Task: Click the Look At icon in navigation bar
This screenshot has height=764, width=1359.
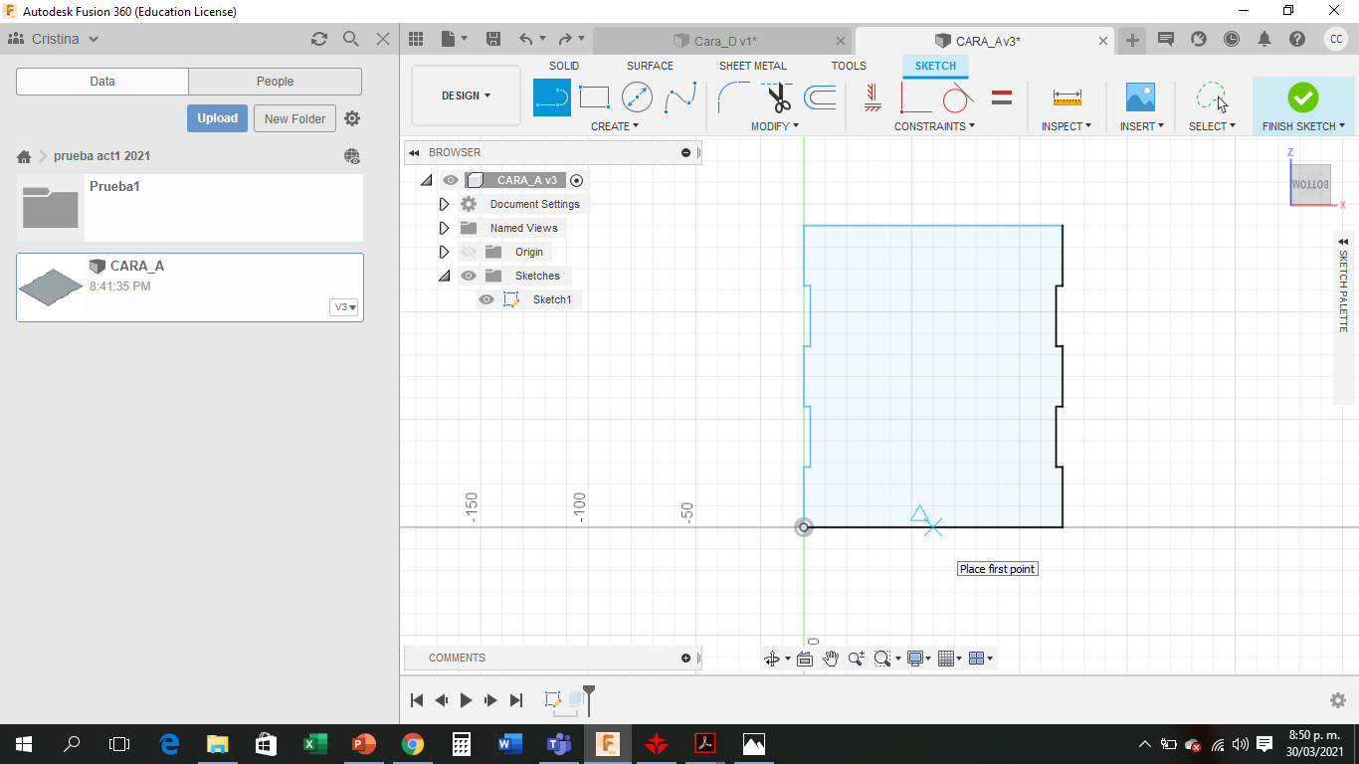Action: pyautogui.click(x=805, y=659)
